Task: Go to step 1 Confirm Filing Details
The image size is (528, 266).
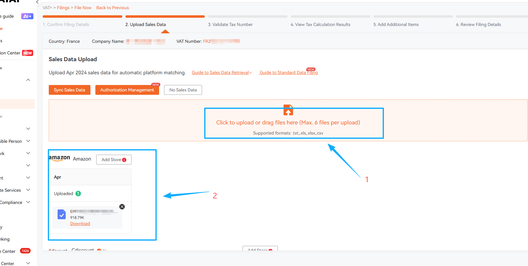Action: coord(66,24)
